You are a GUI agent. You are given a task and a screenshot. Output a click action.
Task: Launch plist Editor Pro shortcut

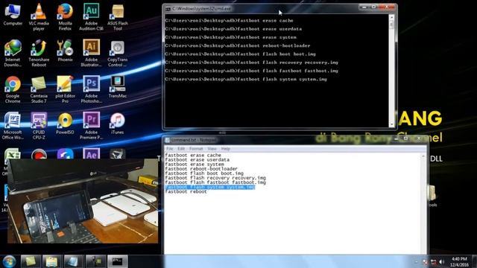click(65, 89)
